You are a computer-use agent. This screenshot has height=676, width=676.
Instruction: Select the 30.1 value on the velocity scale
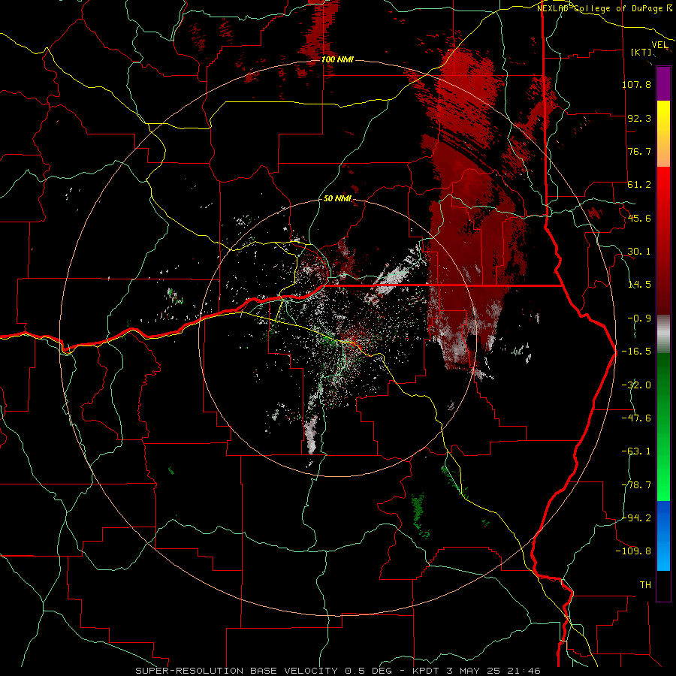(x=639, y=252)
